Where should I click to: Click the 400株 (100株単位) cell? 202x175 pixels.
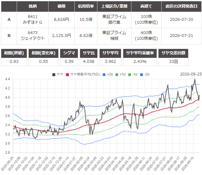[146, 36]
